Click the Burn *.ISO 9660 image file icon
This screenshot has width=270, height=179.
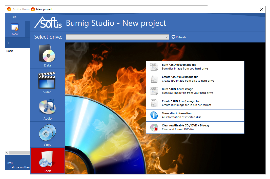pyautogui.click(x=154, y=66)
